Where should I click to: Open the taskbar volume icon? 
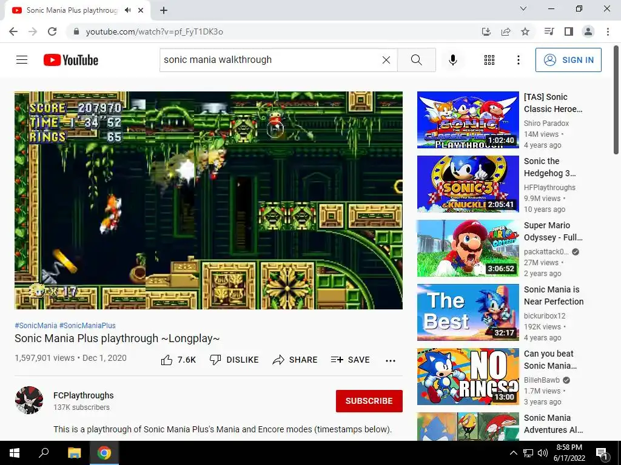pos(543,453)
